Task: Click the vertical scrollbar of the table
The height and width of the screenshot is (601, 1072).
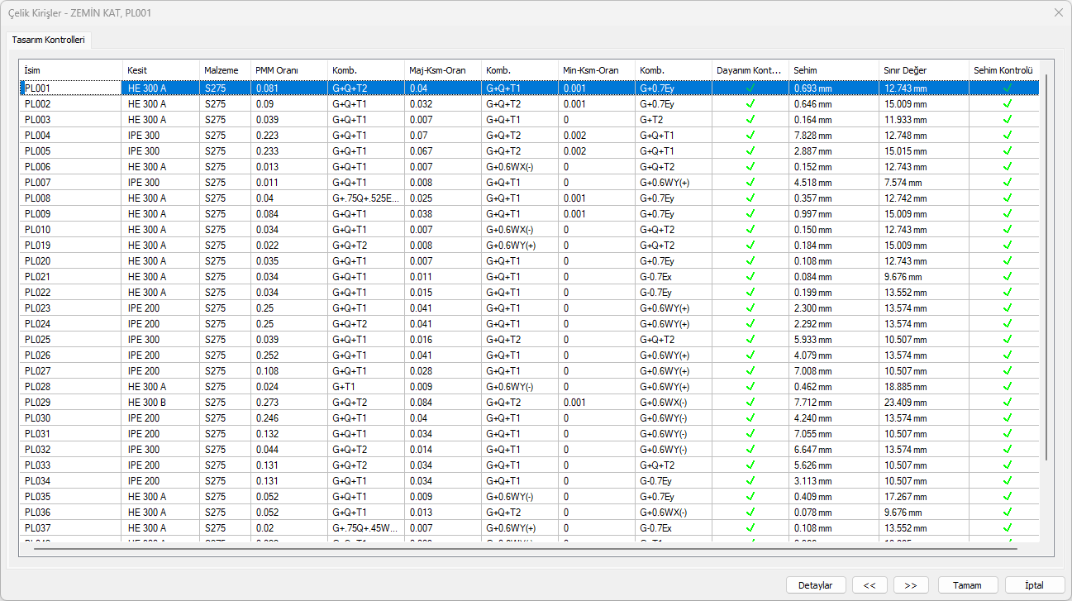Action: [x=1046, y=266]
